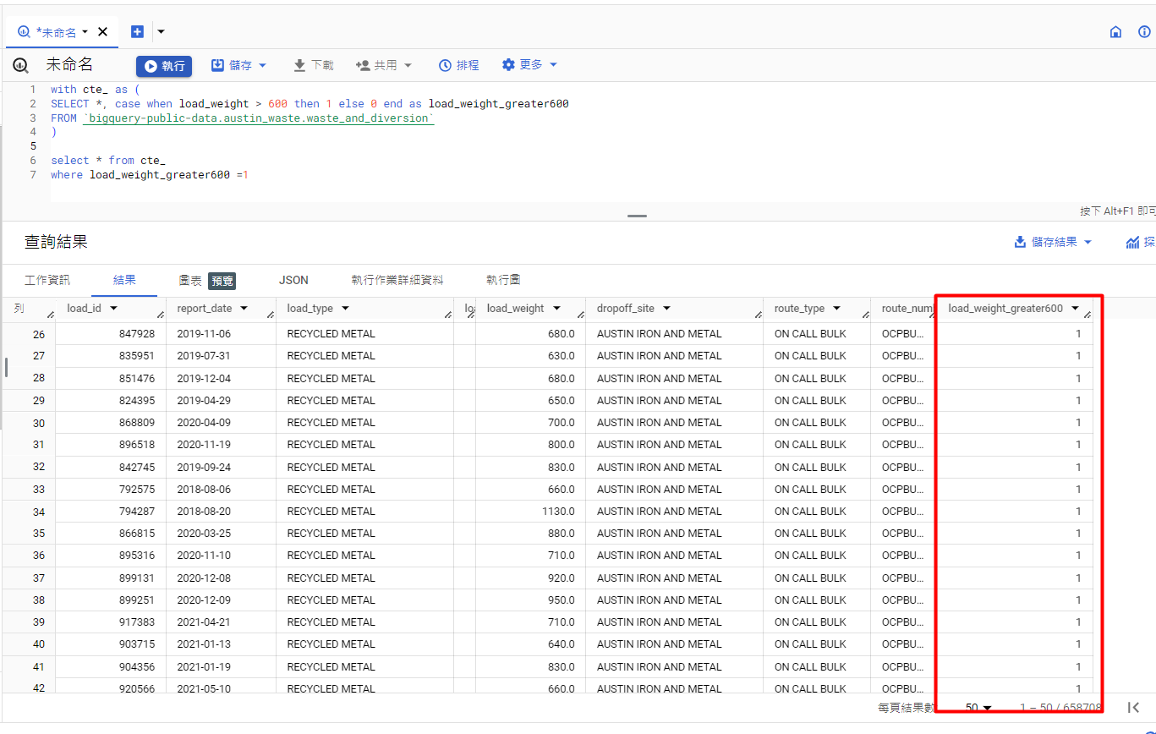1156x734 pixels.
Task: Expand the dropdown next to the new tab button
Action: (x=161, y=32)
